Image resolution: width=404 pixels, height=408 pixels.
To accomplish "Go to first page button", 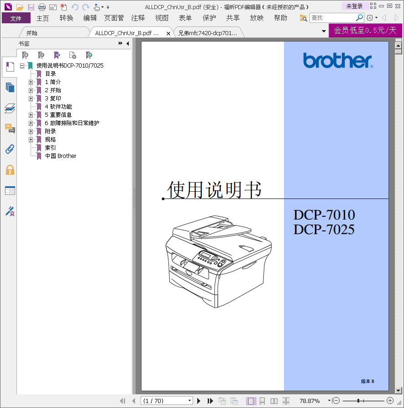I will 123,401.
